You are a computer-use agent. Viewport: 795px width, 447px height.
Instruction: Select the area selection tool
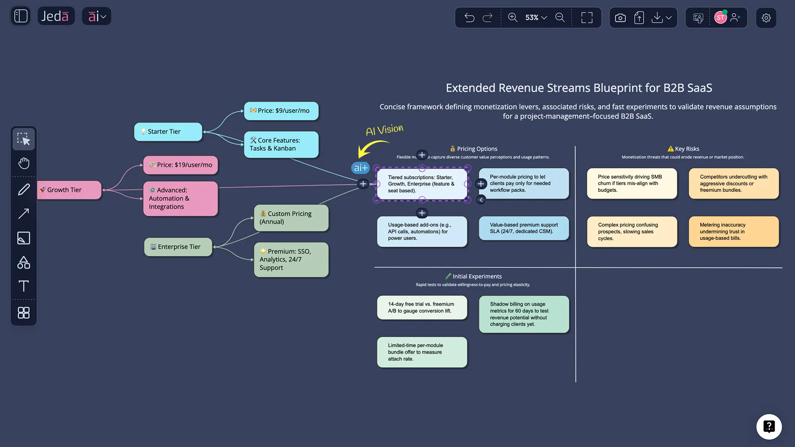pyautogui.click(x=24, y=139)
